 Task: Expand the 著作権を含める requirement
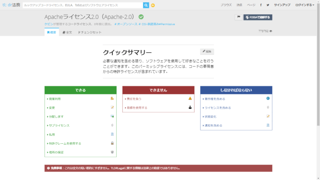point(215,99)
